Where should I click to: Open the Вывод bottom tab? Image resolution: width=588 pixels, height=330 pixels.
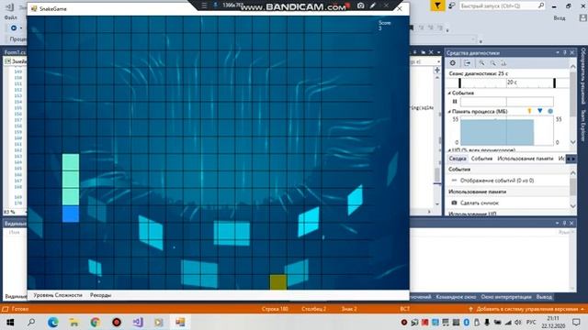[544, 297]
